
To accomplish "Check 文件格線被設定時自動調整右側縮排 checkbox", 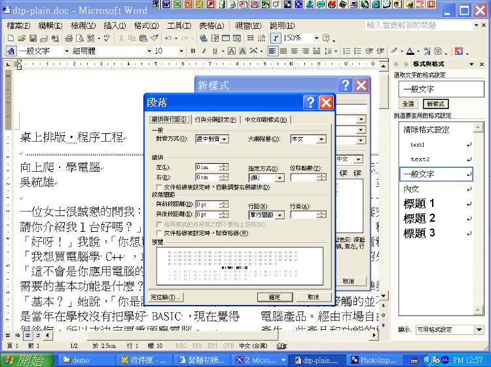I will point(159,187).
